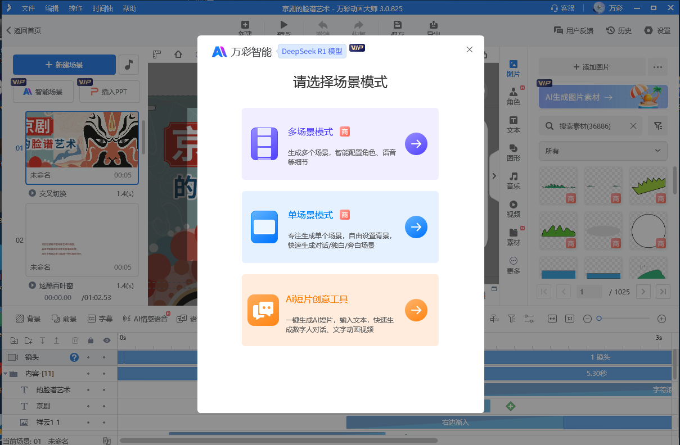This screenshot has height=445, width=680.
Task: Open AI短片创意工具 with orange arrow
Action: [x=416, y=310]
